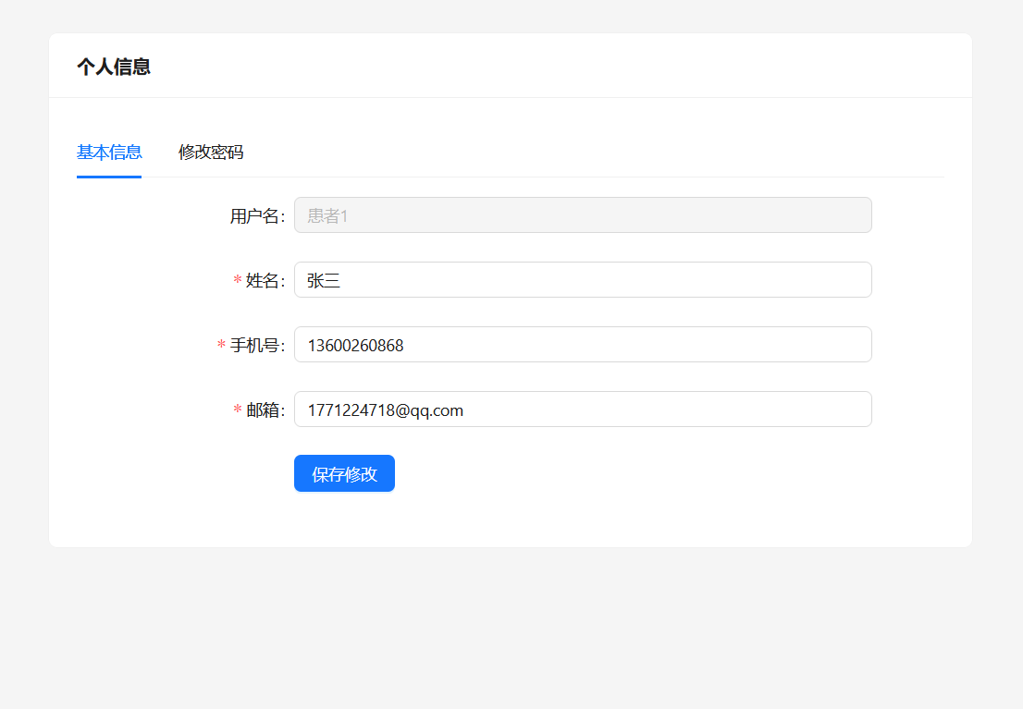
Task: Click the 邮箱 field label
Action: pyautogui.click(x=265, y=410)
